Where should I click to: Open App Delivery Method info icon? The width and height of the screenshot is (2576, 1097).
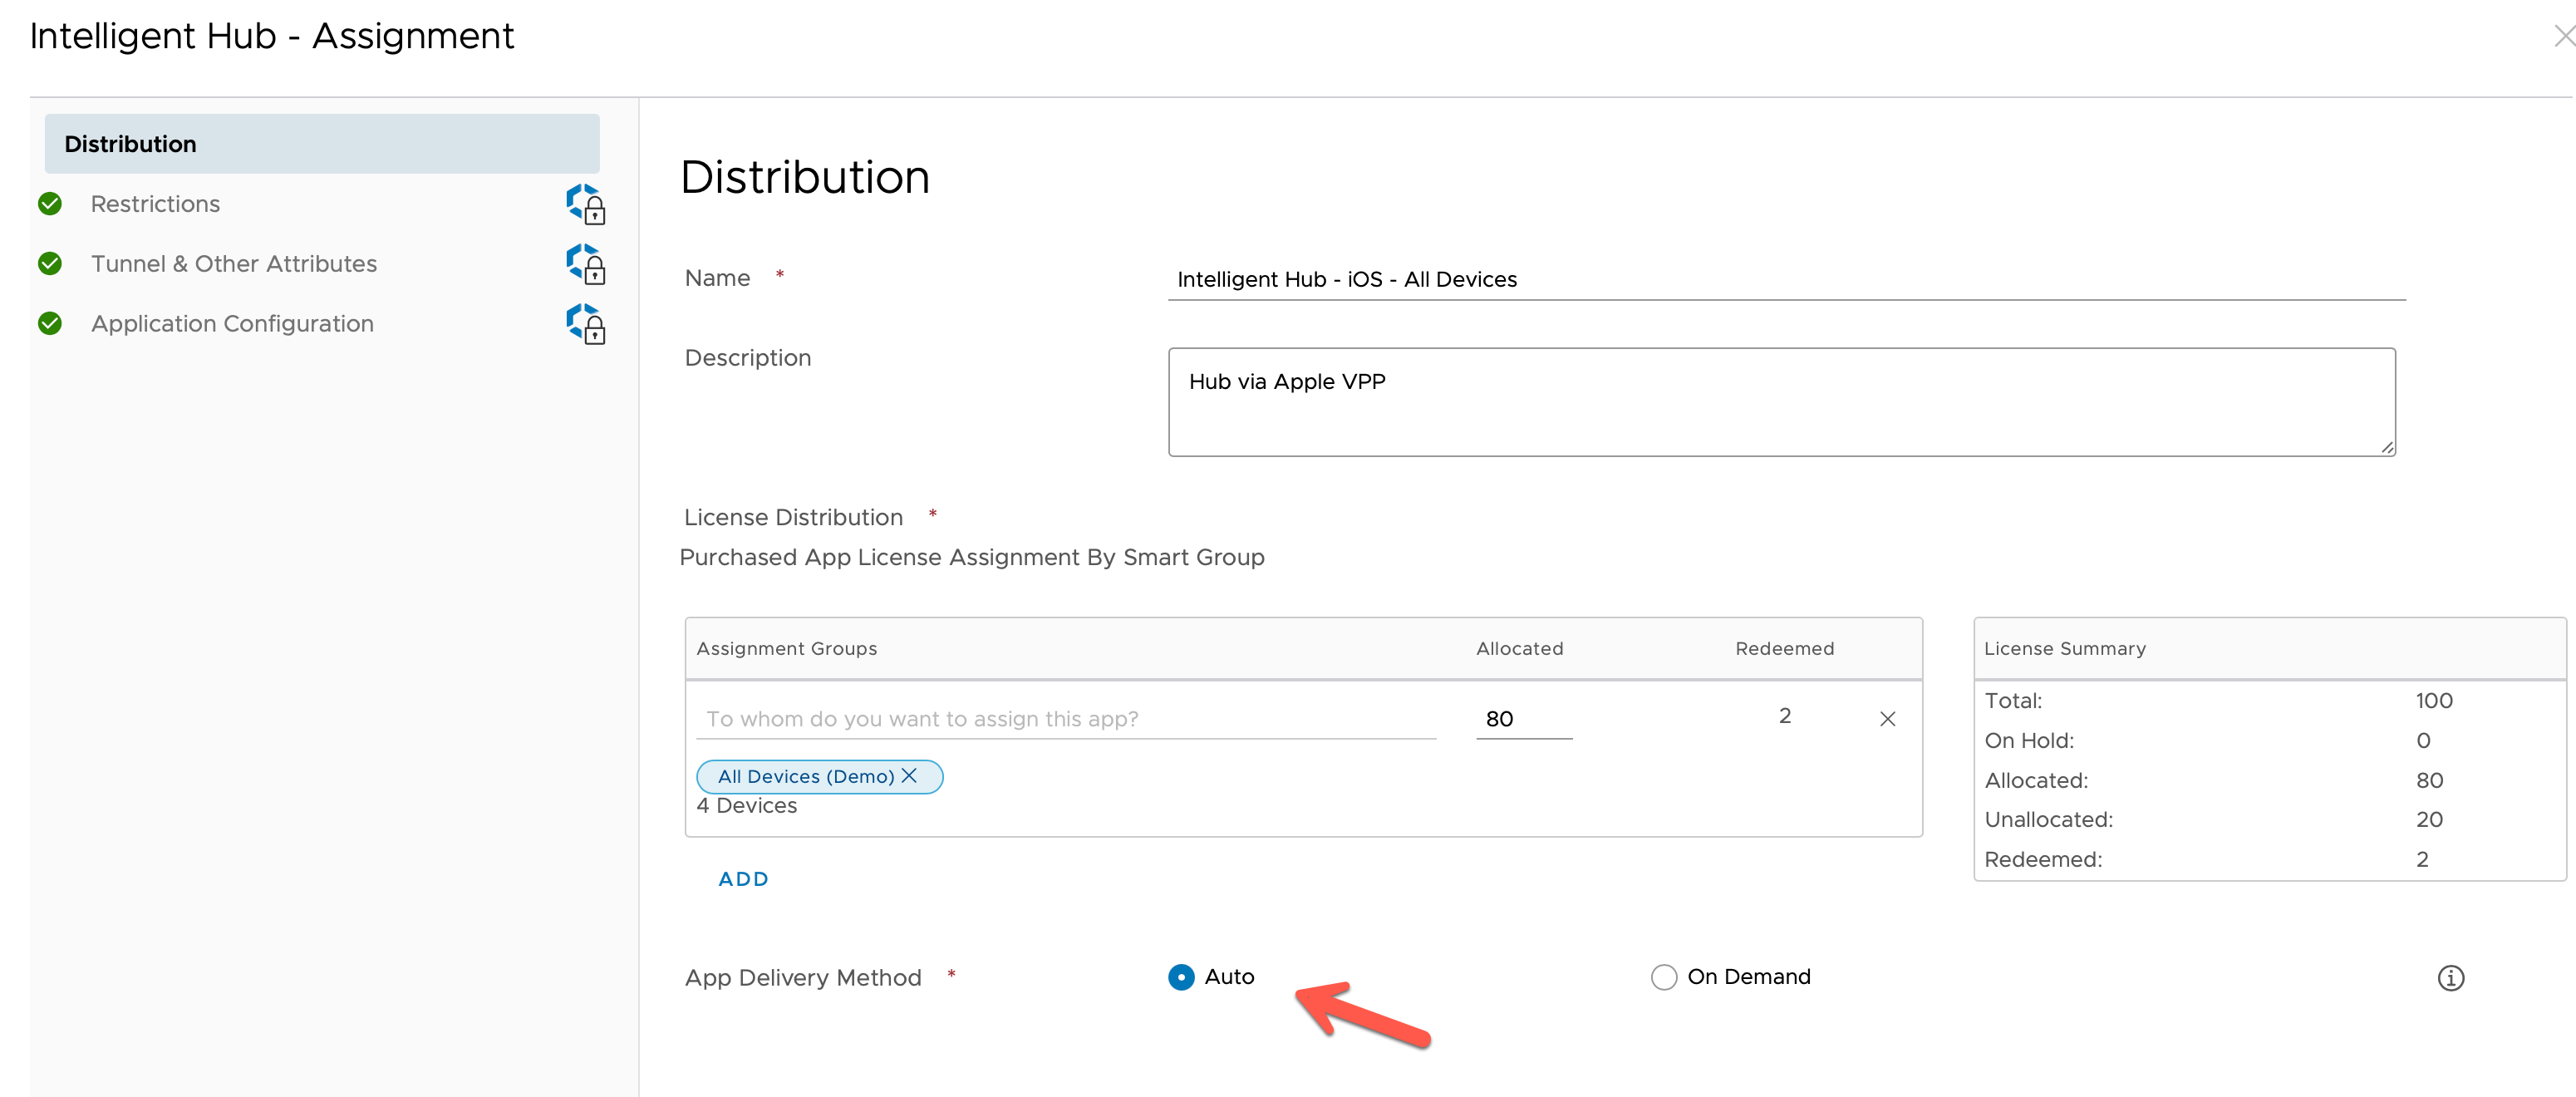(x=2450, y=978)
